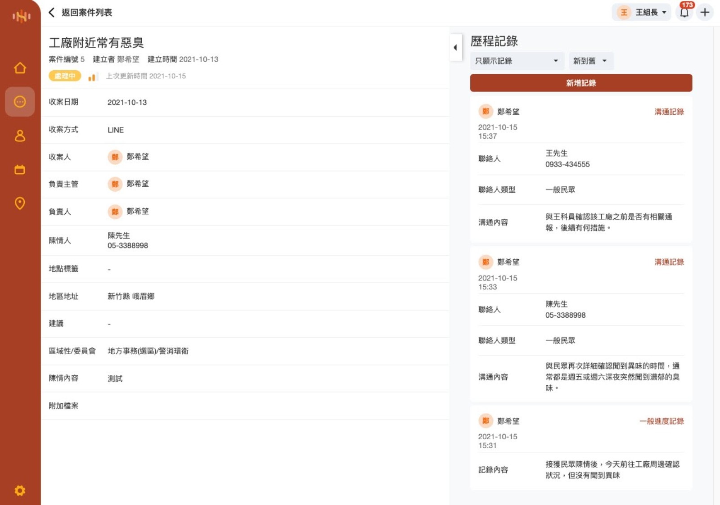The height and width of the screenshot is (505, 720).
Task: Click 鄭希望 avatar in 負責人 row
Action: [115, 212]
